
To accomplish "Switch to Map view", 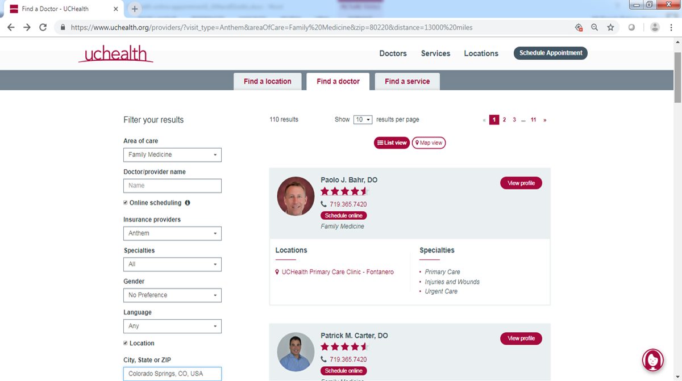I will (429, 143).
